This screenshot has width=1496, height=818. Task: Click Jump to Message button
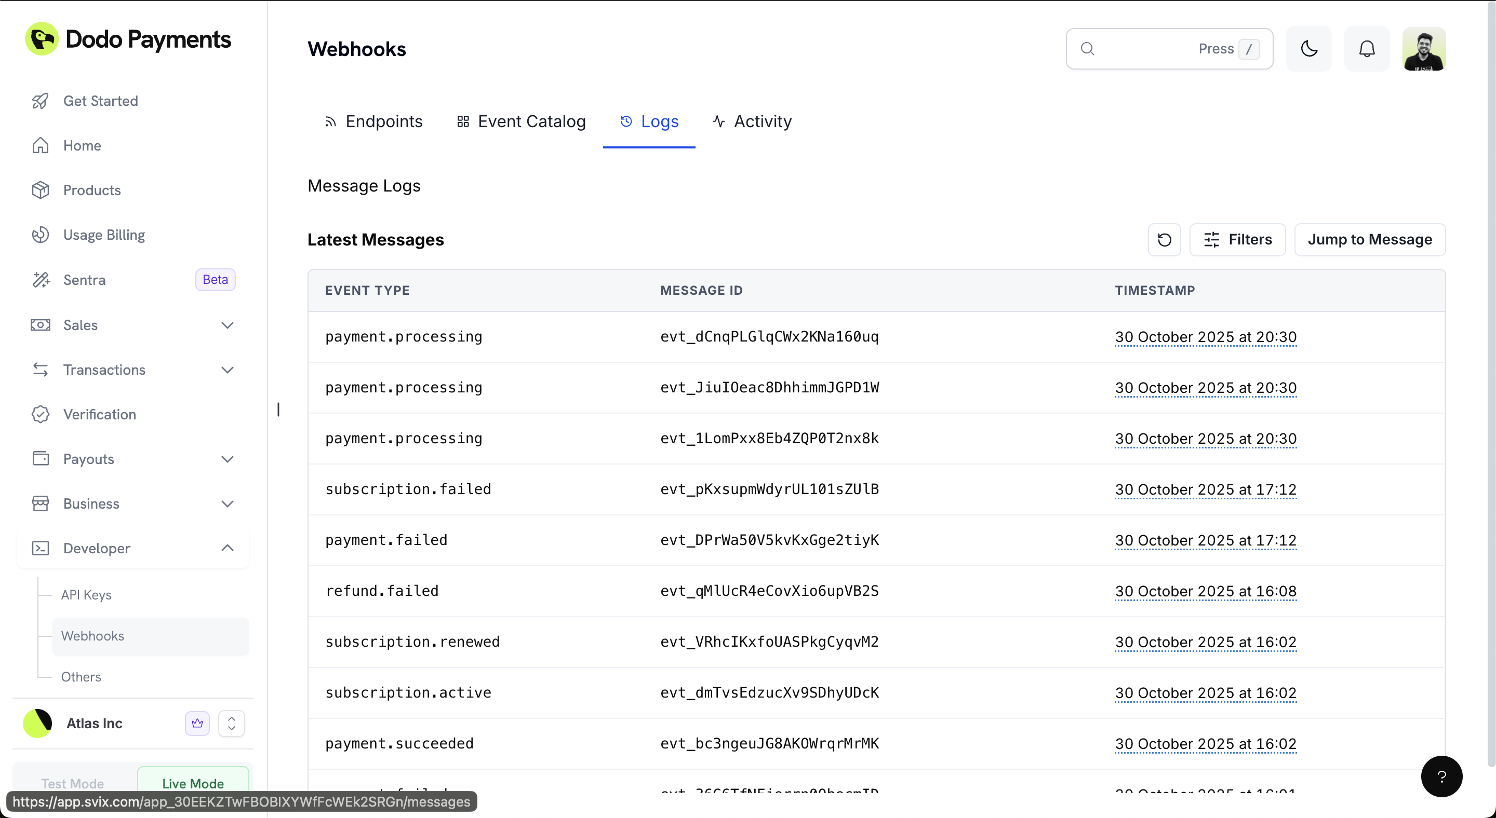coord(1369,240)
